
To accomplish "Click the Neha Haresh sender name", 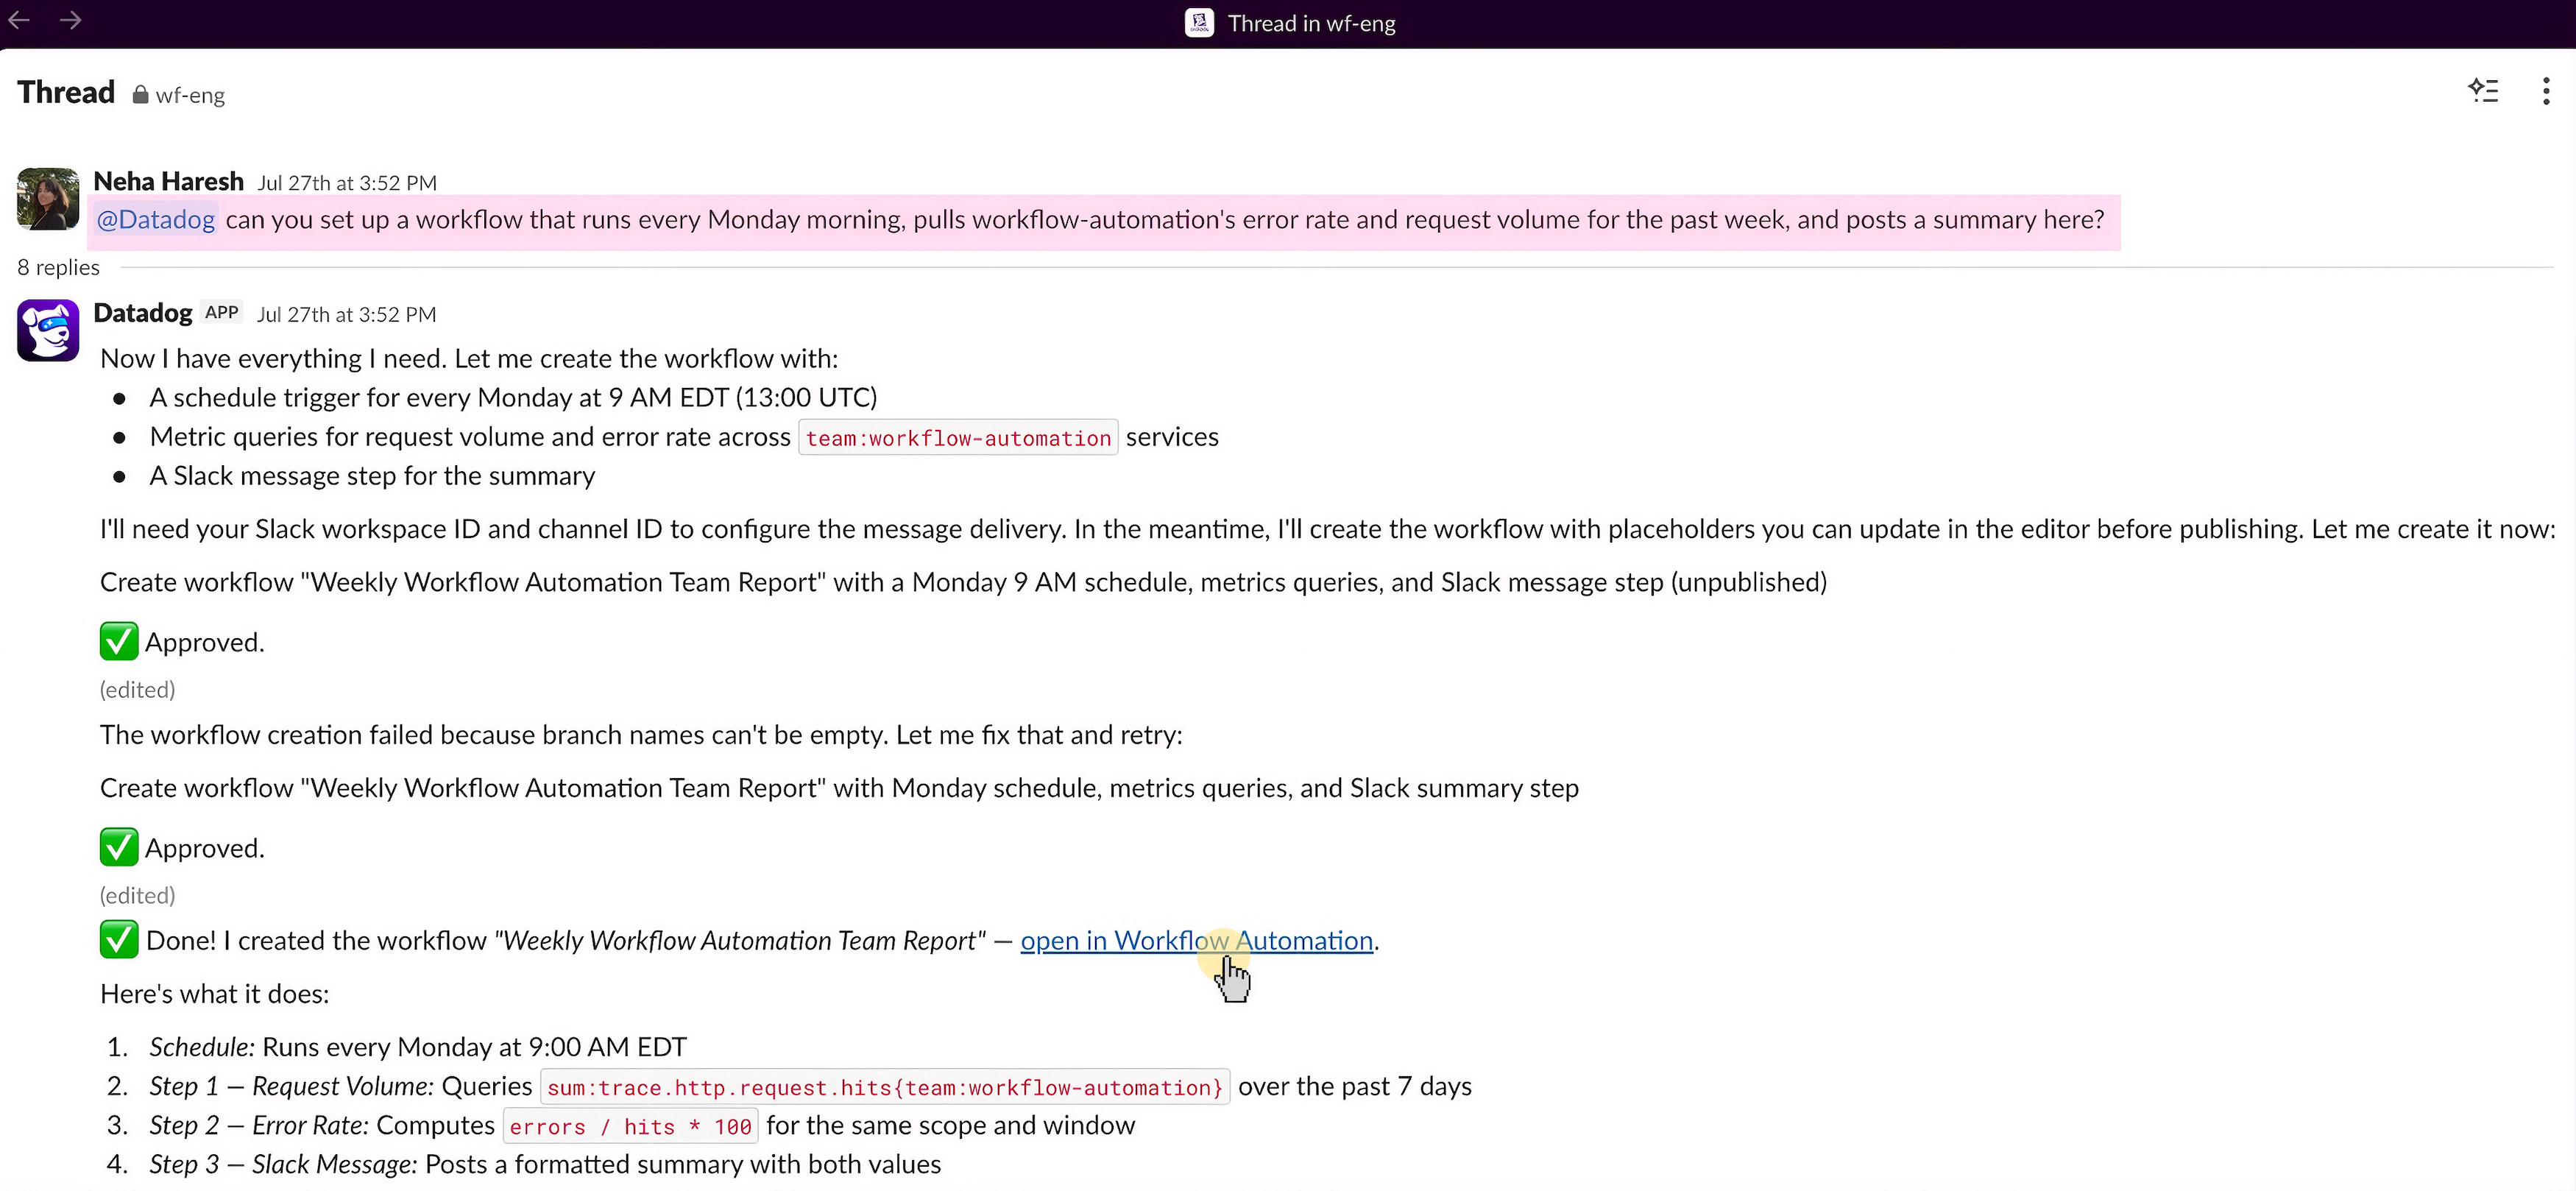I will coord(168,181).
